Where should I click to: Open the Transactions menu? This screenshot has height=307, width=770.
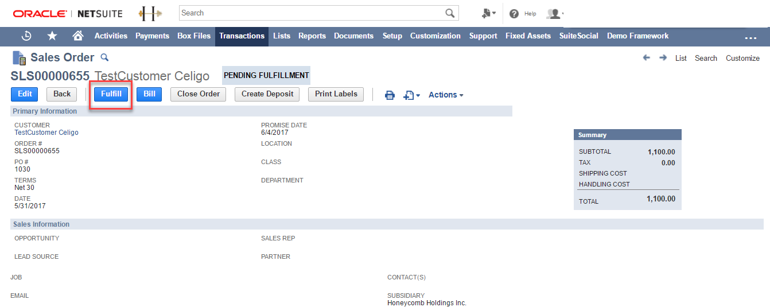pyautogui.click(x=242, y=36)
